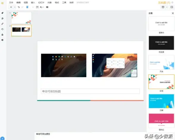Redo the last undone action

[x=22, y=7]
